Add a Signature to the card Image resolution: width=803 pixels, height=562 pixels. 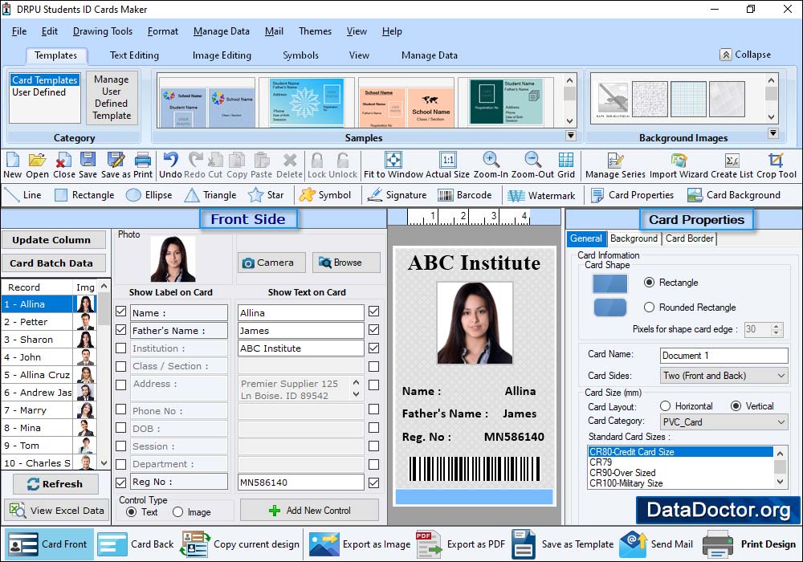point(397,195)
